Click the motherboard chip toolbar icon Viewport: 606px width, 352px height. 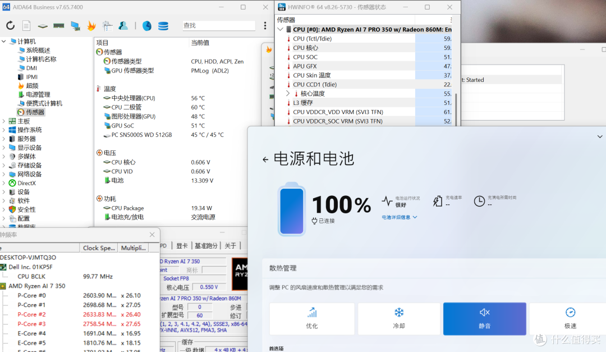click(43, 26)
